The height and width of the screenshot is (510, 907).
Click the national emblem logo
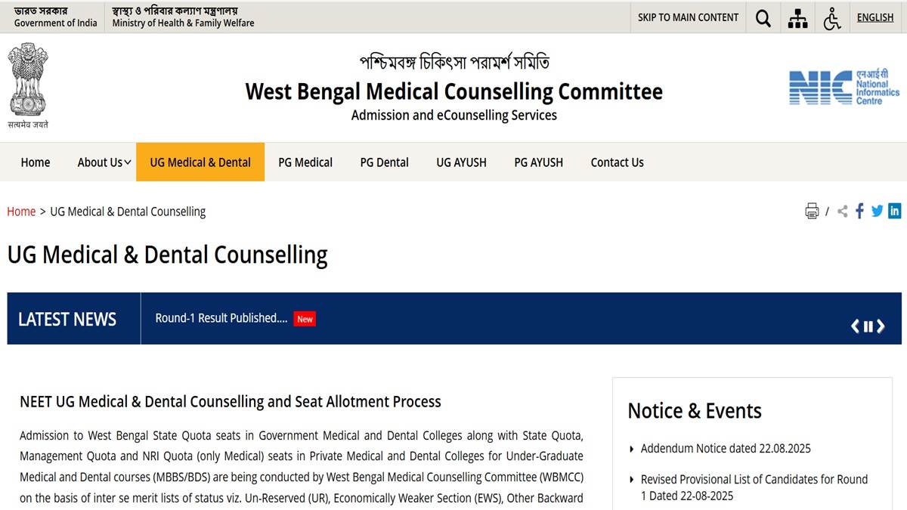[28, 85]
